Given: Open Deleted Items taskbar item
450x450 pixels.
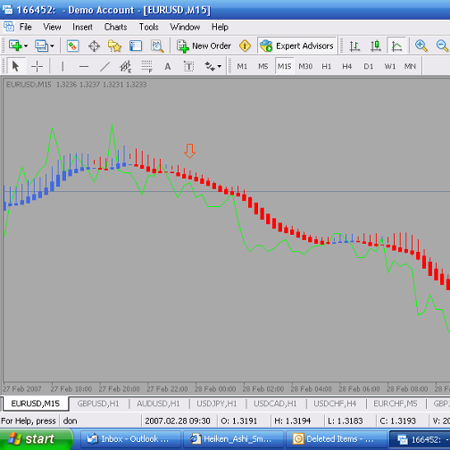Looking at the screenshot, I should coord(337,439).
